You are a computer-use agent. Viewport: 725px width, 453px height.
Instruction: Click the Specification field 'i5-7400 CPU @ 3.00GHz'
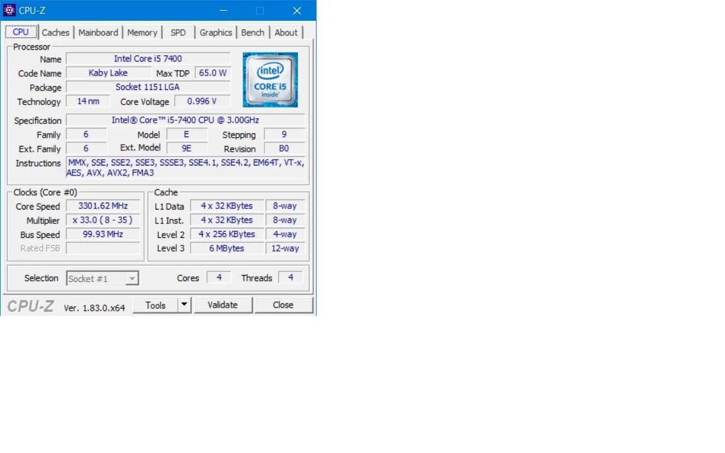pyautogui.click(x=186, y=120)
